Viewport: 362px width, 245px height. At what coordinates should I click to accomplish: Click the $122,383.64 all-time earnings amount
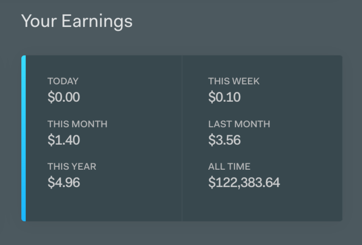coord(244,183)
